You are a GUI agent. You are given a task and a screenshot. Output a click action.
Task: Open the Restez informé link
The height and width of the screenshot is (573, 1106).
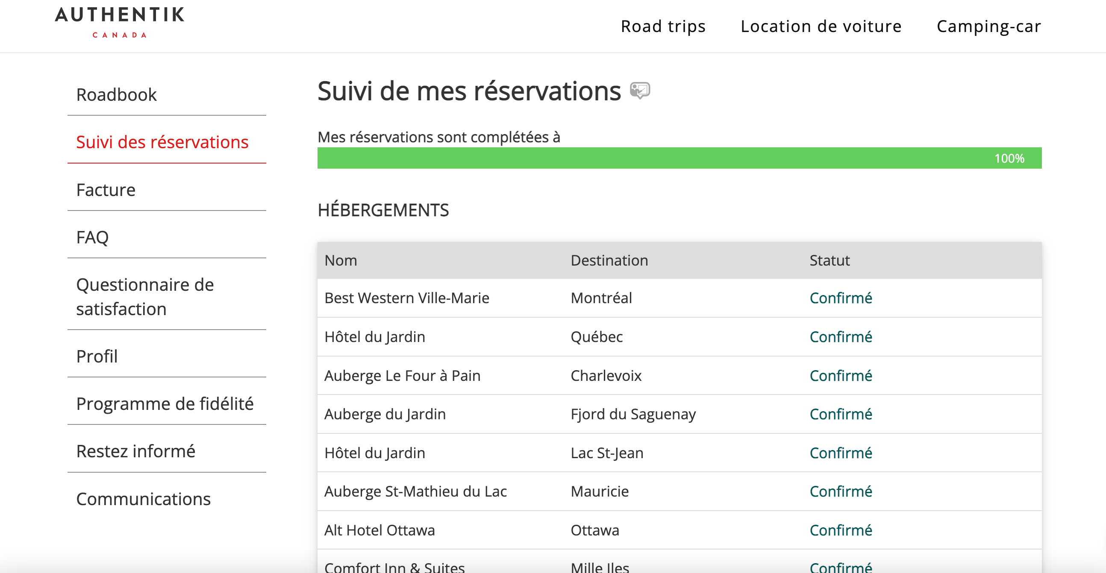[x=167, y=451]
